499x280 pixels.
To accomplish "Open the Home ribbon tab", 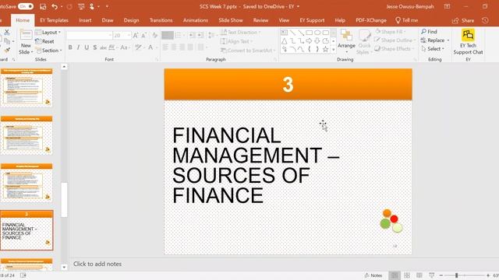I will [23, 20].
